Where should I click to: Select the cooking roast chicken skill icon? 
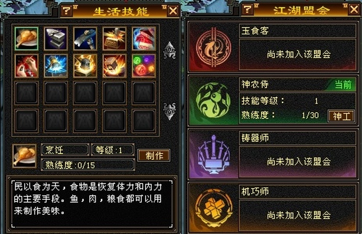[x=26, y=39]
